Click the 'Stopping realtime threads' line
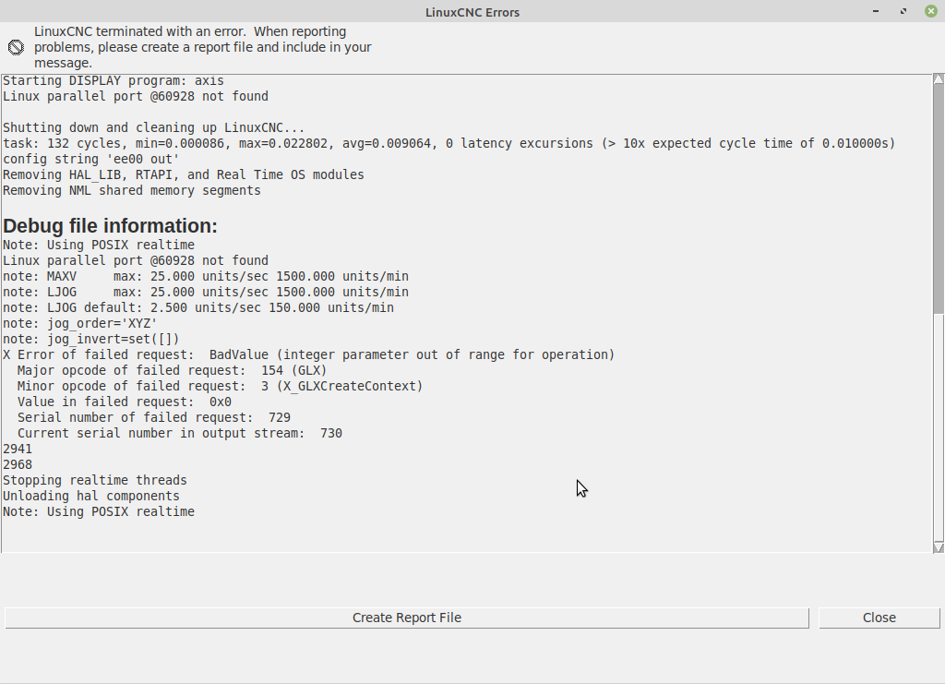This screenshot has width=945, height=684. 95,480
